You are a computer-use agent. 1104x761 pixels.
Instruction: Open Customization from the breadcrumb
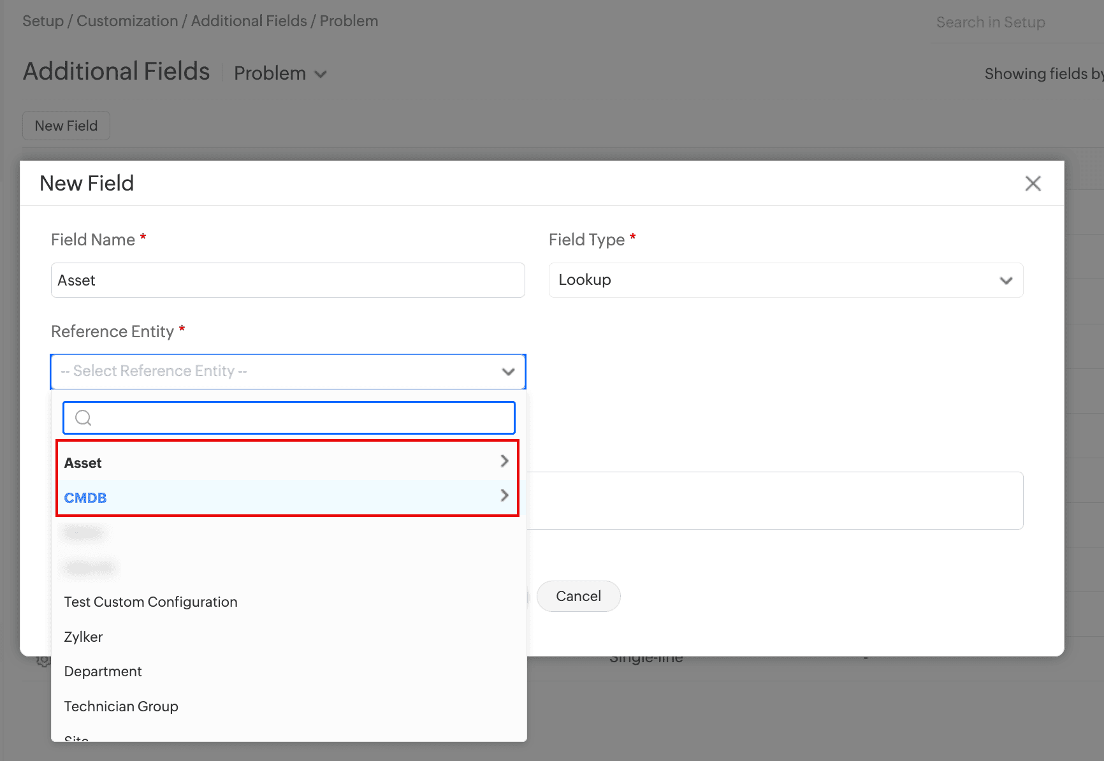127,21
